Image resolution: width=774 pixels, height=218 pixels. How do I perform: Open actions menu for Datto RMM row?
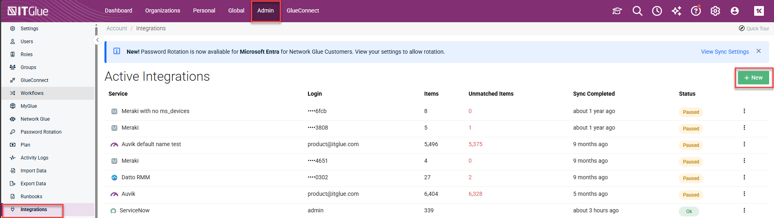pyautogui.click(x=744, y=177)
